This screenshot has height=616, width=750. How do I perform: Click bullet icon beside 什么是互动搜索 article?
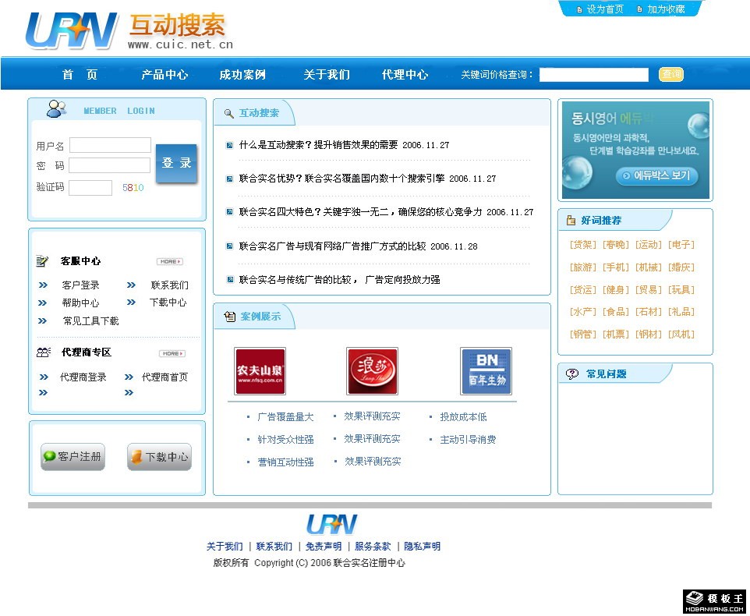tap(229, 145)
